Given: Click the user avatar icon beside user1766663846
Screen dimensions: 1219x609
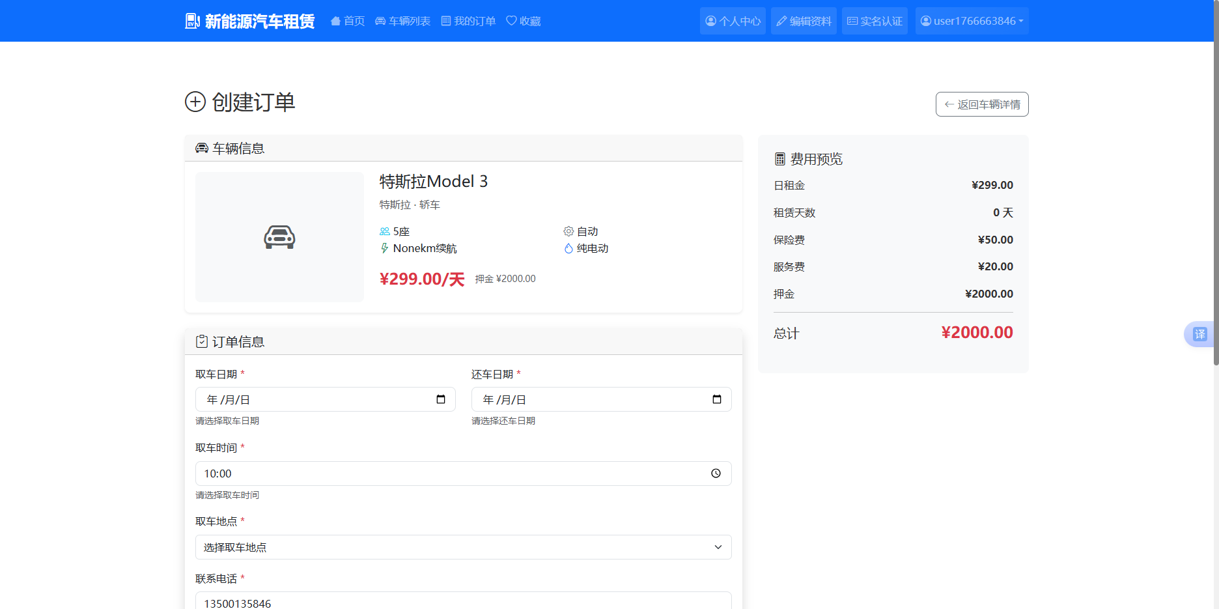Looking at the screenshot, I should pyautogui.click(x=926, y=21).
